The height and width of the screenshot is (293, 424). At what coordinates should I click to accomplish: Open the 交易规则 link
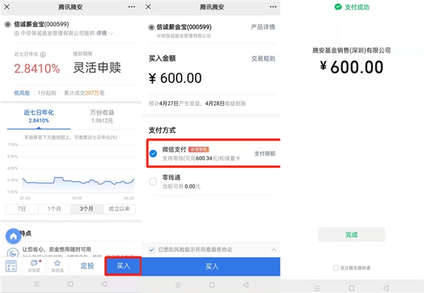pyautogui.click(x=263, y=59)
